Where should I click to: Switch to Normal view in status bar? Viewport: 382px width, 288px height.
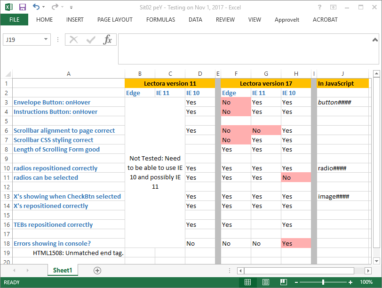point(247,282)
